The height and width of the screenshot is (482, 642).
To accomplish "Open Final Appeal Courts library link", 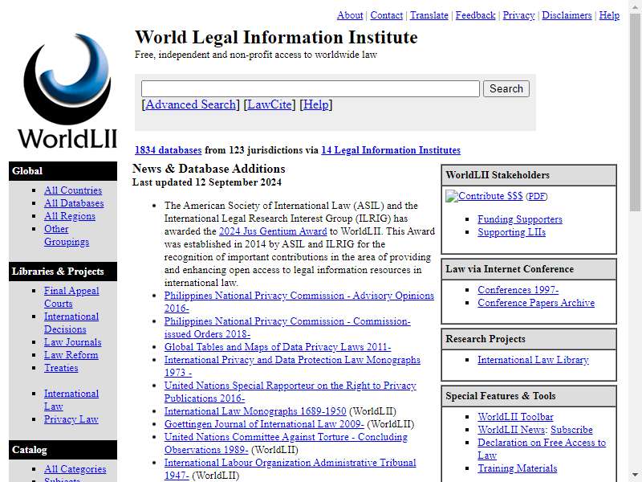I will pyautogui.click(x=71, y=297).
